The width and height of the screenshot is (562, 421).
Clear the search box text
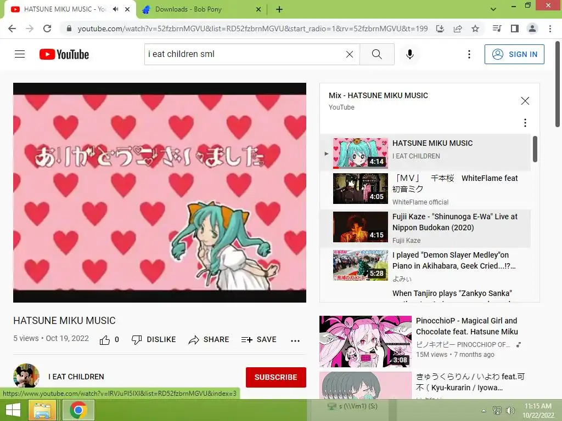[350, 54]
